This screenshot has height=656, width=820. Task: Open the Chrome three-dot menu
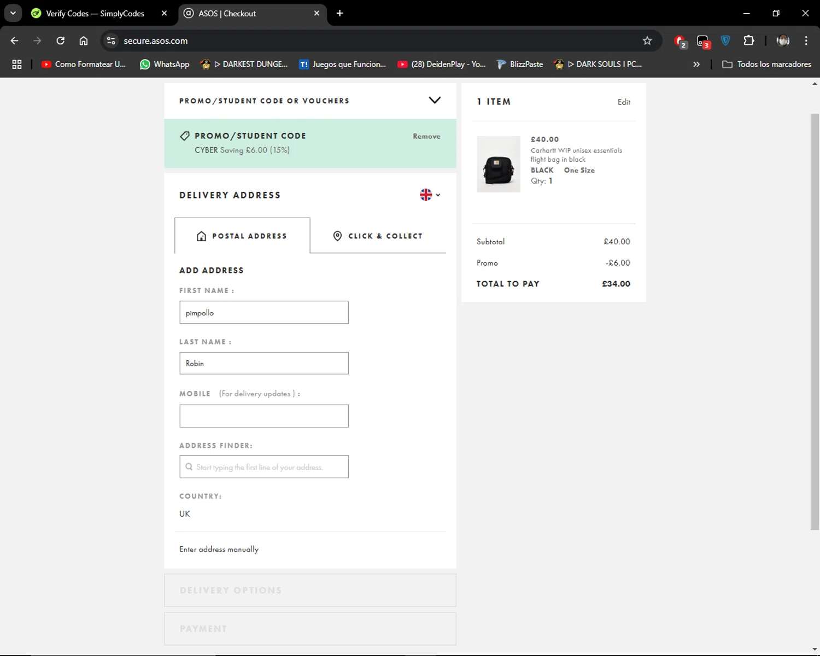[x=806, y=40]
